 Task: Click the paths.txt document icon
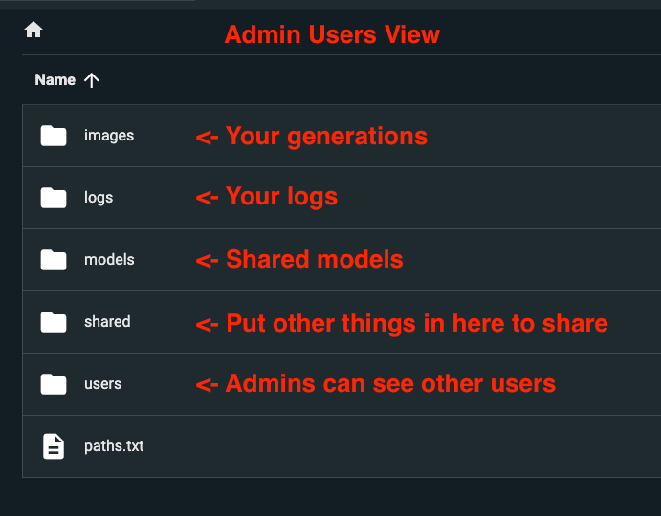tap(54, 446)
